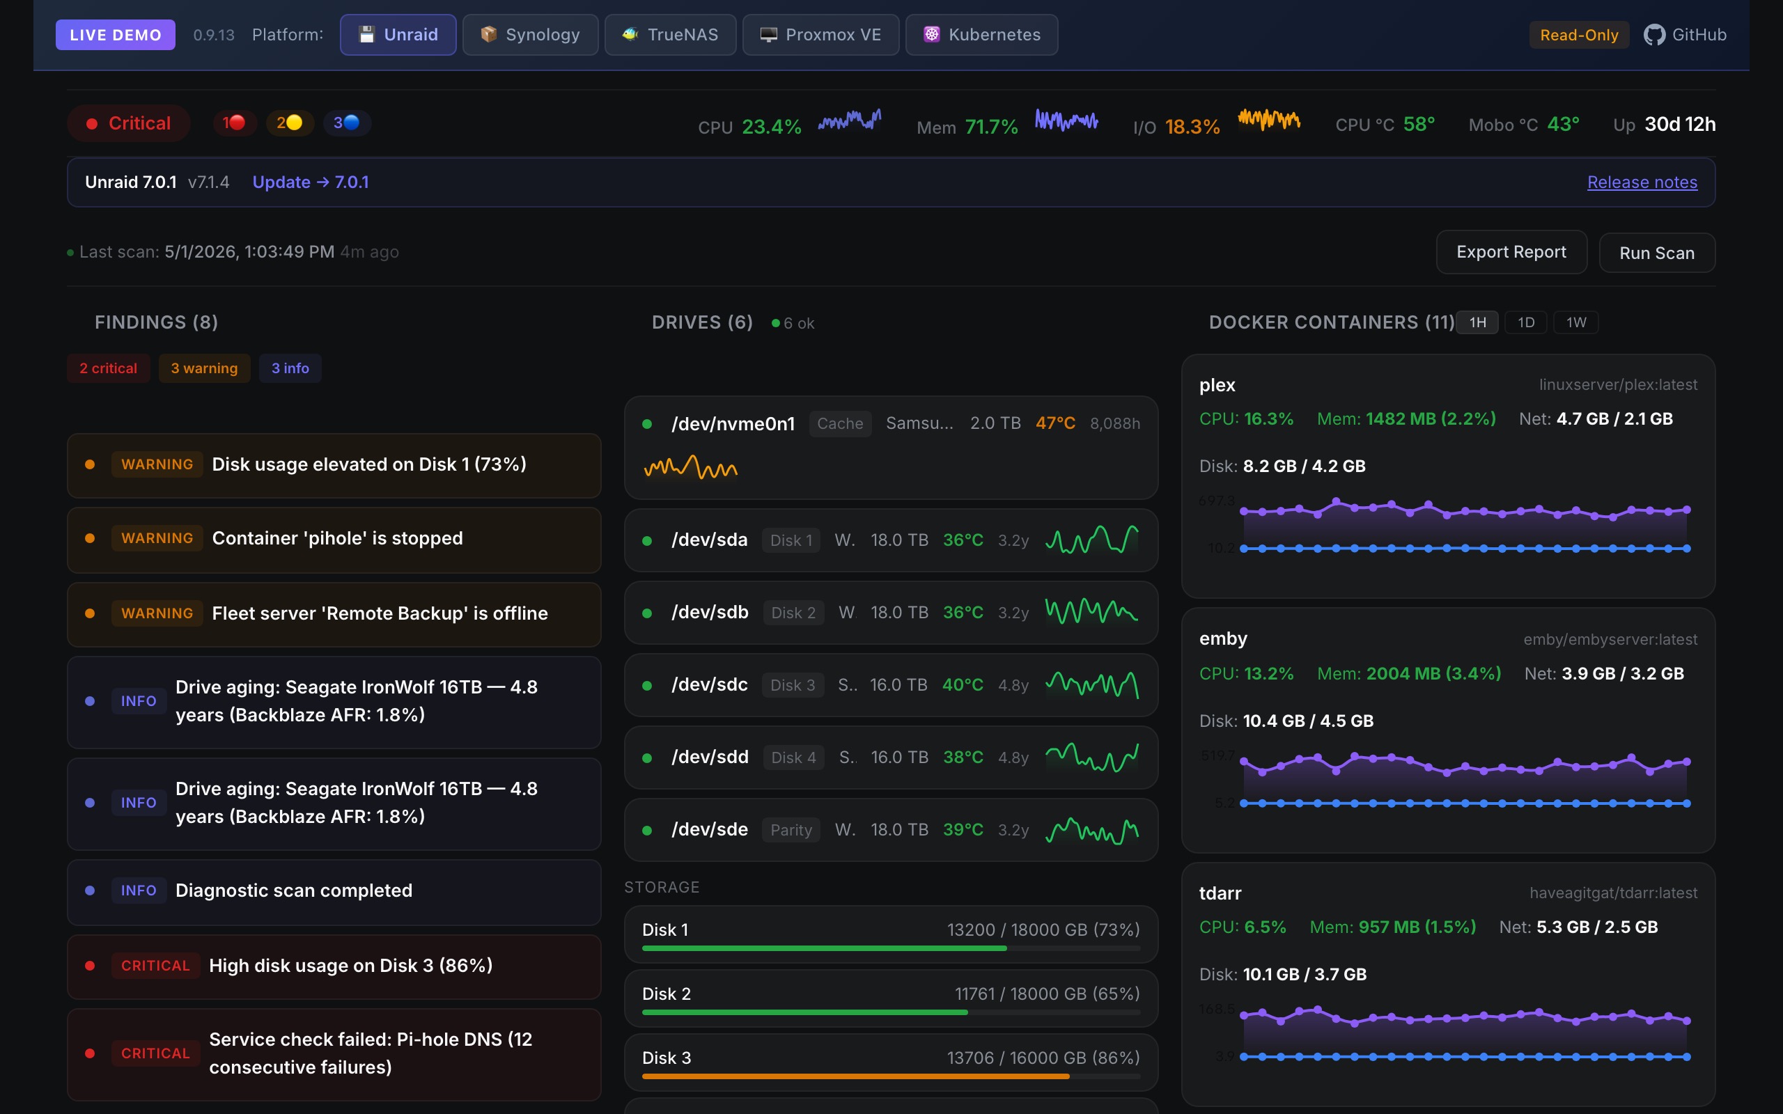This screenshot has height=1114, width=1783.
Task: Expand Diagnostic scan completed finding
Action: pos(334,891)
